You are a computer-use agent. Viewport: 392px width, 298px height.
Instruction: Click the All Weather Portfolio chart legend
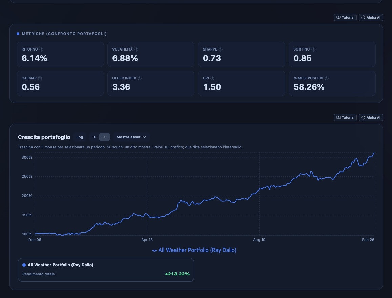194,250
